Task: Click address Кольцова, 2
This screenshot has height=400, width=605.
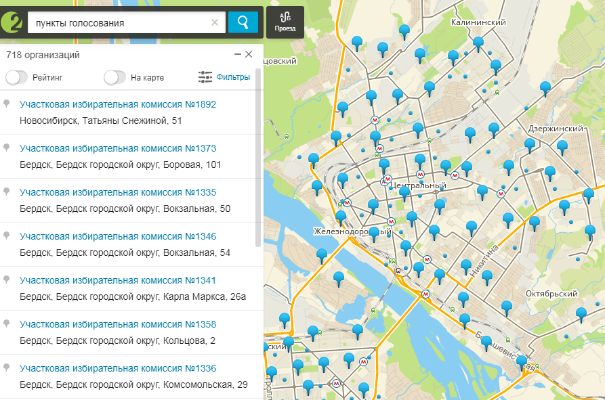Action: pos(189,340)
